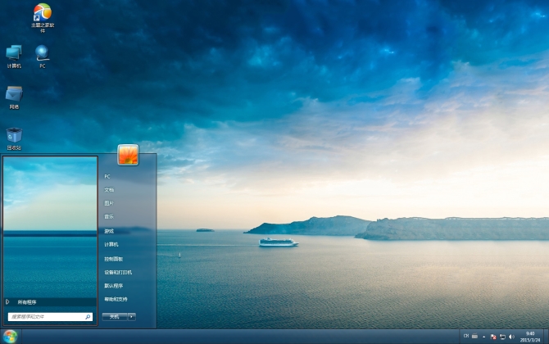
Task: Click the 关机 shutdown button
Action: pos(115,317)
